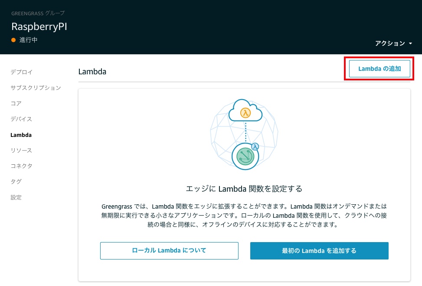Select サブスクリプション in the sidebar
The image size is (422, 286).
(x=36, y=88)
